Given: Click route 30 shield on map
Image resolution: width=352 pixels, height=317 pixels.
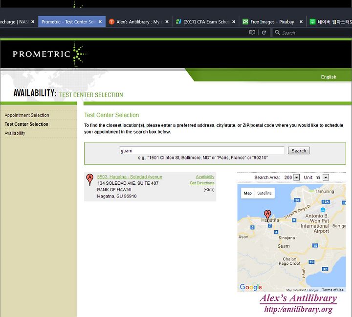Looking at the screenshot, I should tap(297, 200).
